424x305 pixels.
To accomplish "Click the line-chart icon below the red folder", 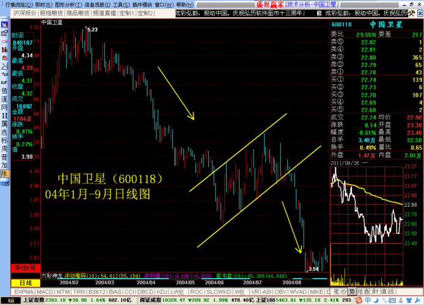I will 4,66.
